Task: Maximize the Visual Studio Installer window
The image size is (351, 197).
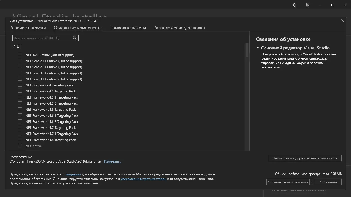Action: 333,5
